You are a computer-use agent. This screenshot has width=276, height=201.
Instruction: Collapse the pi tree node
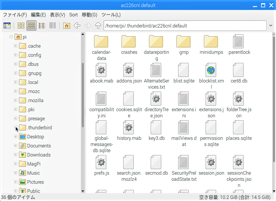[x=11, y=37]
